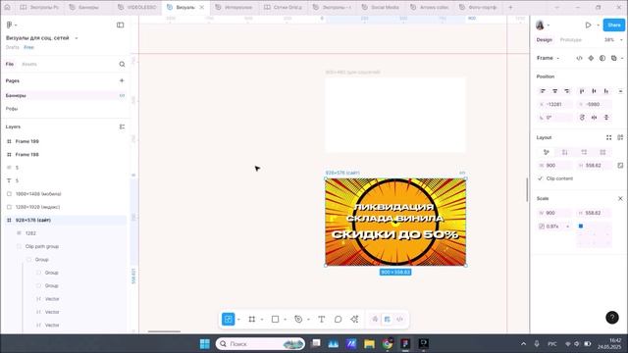Select the Text tool
This screenshot has height=353, width=628.
tap(321, 319)
